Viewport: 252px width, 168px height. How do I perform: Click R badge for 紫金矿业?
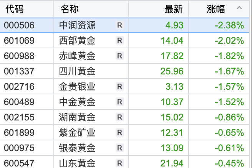120,133
